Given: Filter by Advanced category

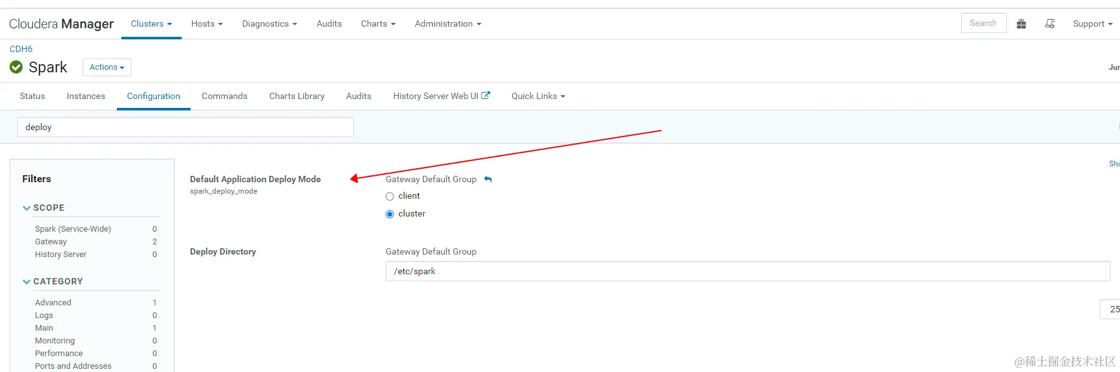Looking at the screenshot, I should point(53,303).
